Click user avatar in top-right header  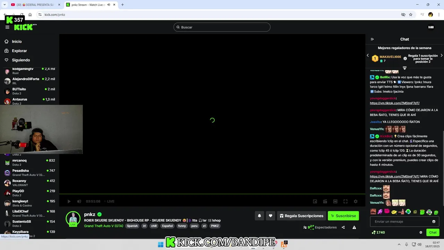coord(431,27)
